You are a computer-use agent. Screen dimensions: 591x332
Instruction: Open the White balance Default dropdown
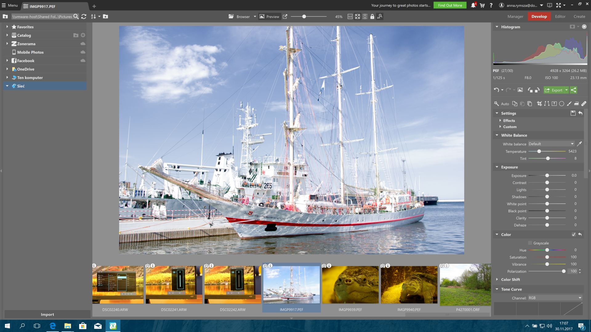[x=551, y=144]
